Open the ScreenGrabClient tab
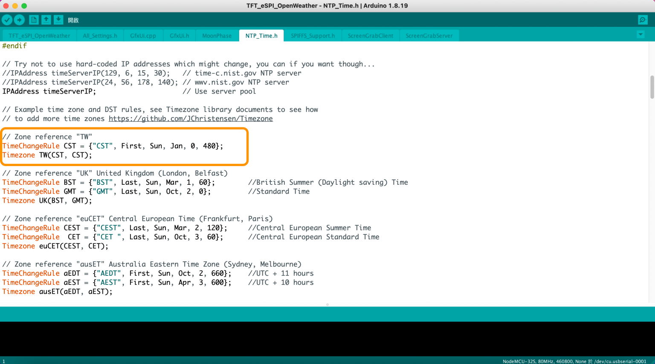This screenshot has width=655, height=364. click(370, 36)
